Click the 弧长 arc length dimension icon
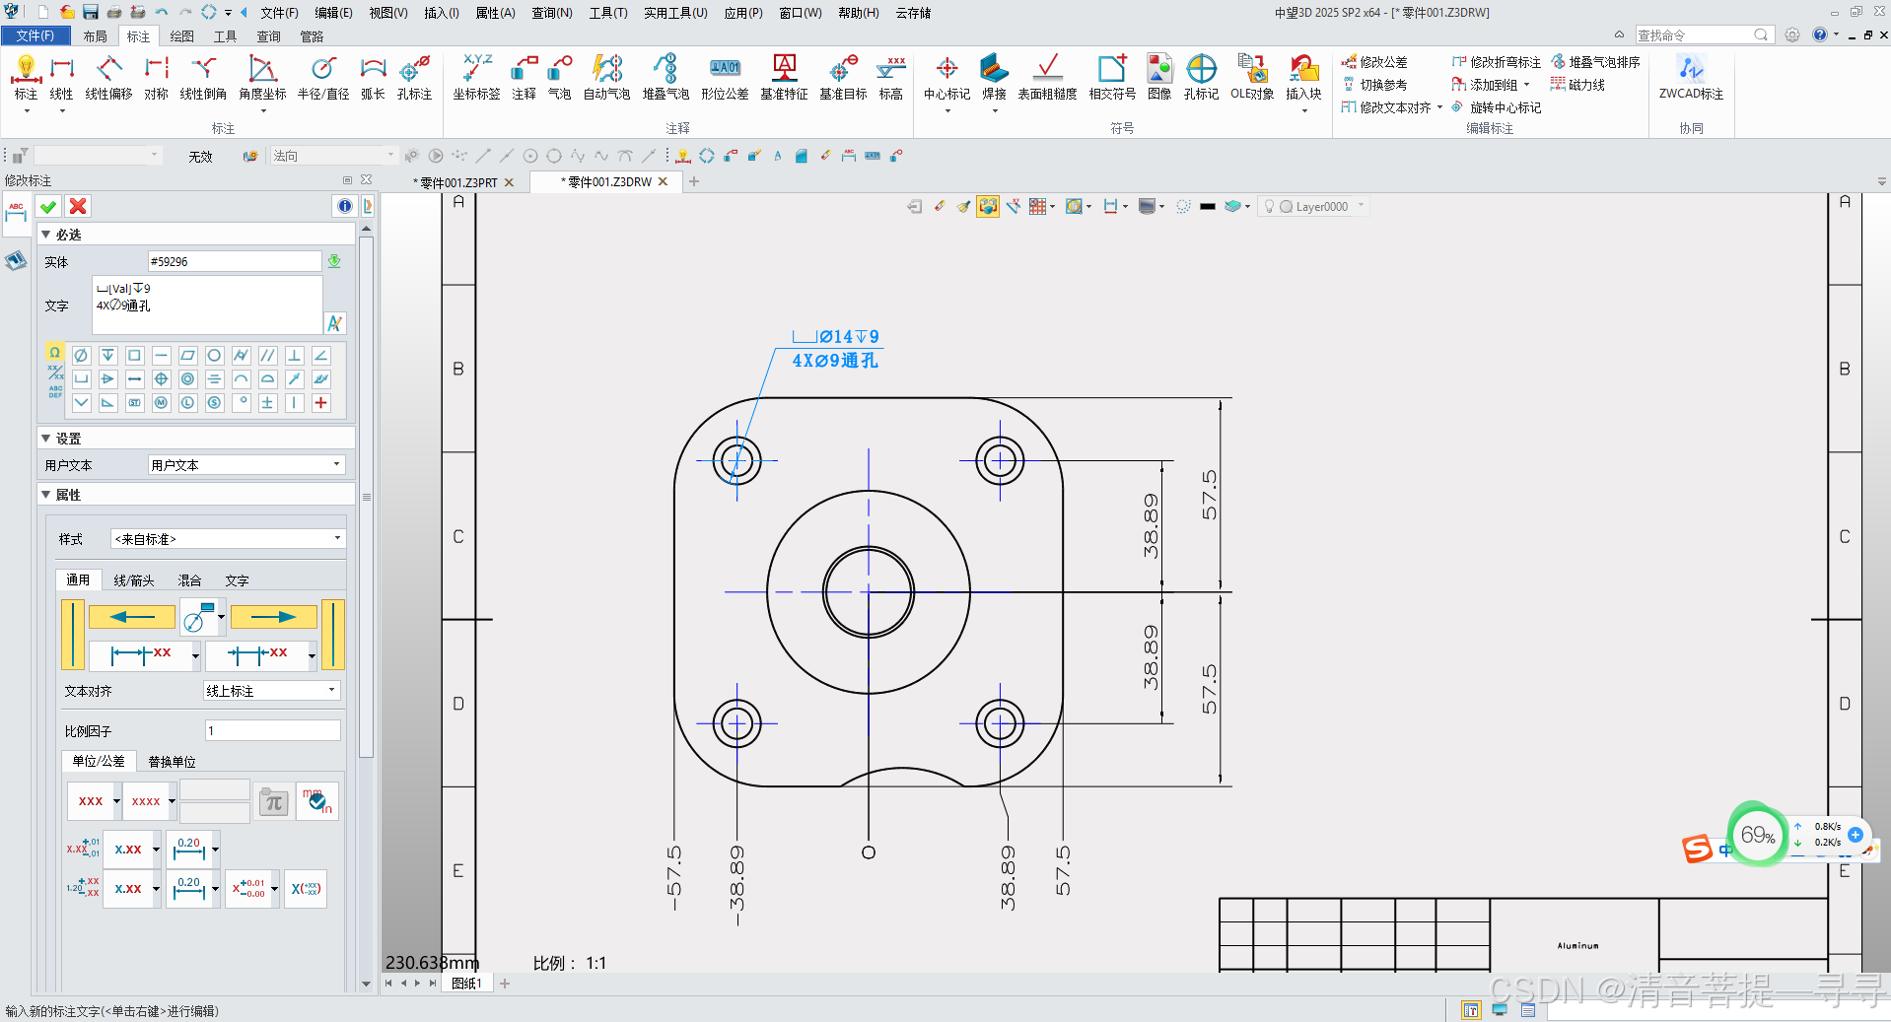This screenshot has height=1022, width=1891. (x=373, y=78)
